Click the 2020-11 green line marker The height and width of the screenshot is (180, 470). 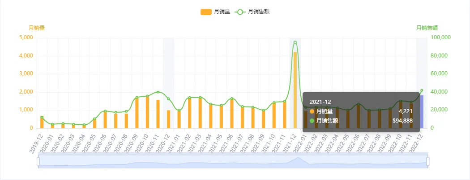coord(158,92)
